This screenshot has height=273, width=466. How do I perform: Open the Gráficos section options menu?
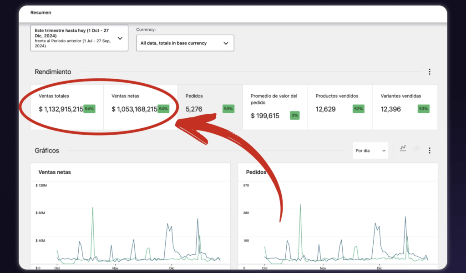click(429, 150)
